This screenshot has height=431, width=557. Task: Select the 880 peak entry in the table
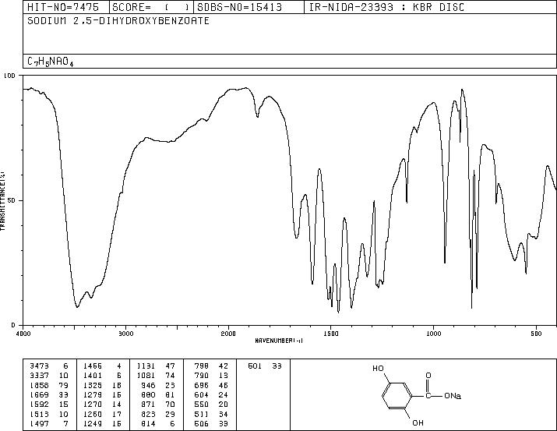[x=157, y=394]
